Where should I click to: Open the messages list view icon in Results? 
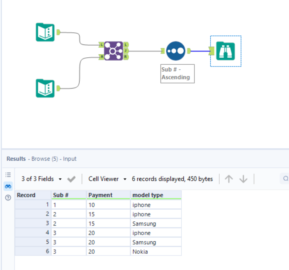8,175
